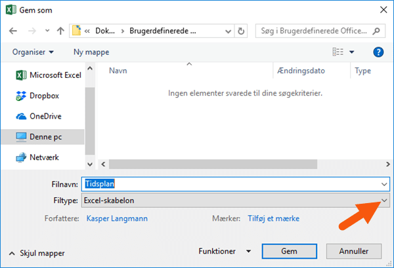Screen dimensions: 394x268
Task: Open the Organiser menu
Action: pos(33,52)
